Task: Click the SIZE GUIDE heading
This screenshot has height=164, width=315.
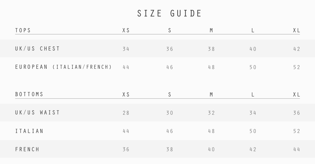Action: click(x=170, y=14)
